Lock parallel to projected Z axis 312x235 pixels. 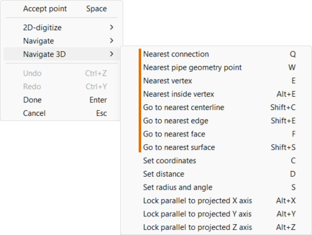tap(216, 227)
